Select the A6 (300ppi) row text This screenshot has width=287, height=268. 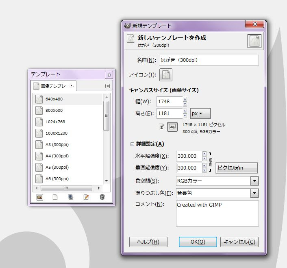tap(57, 179)
